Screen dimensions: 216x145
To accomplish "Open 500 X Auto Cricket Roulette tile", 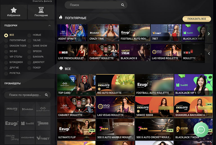I will pos(154,129).
